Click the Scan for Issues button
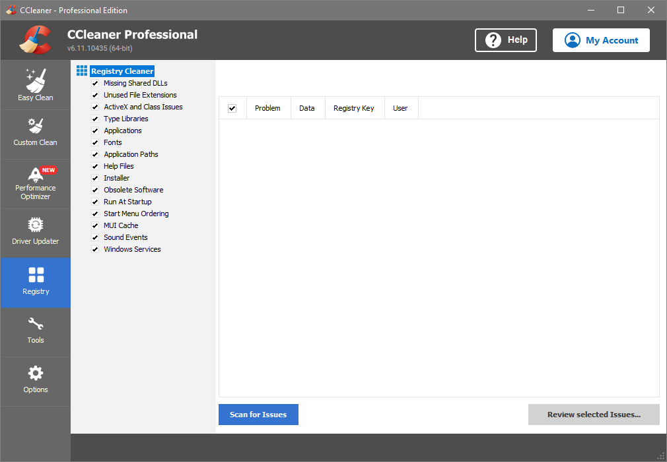Viewport: 667px width, 462px height. [x=258, y=415]
